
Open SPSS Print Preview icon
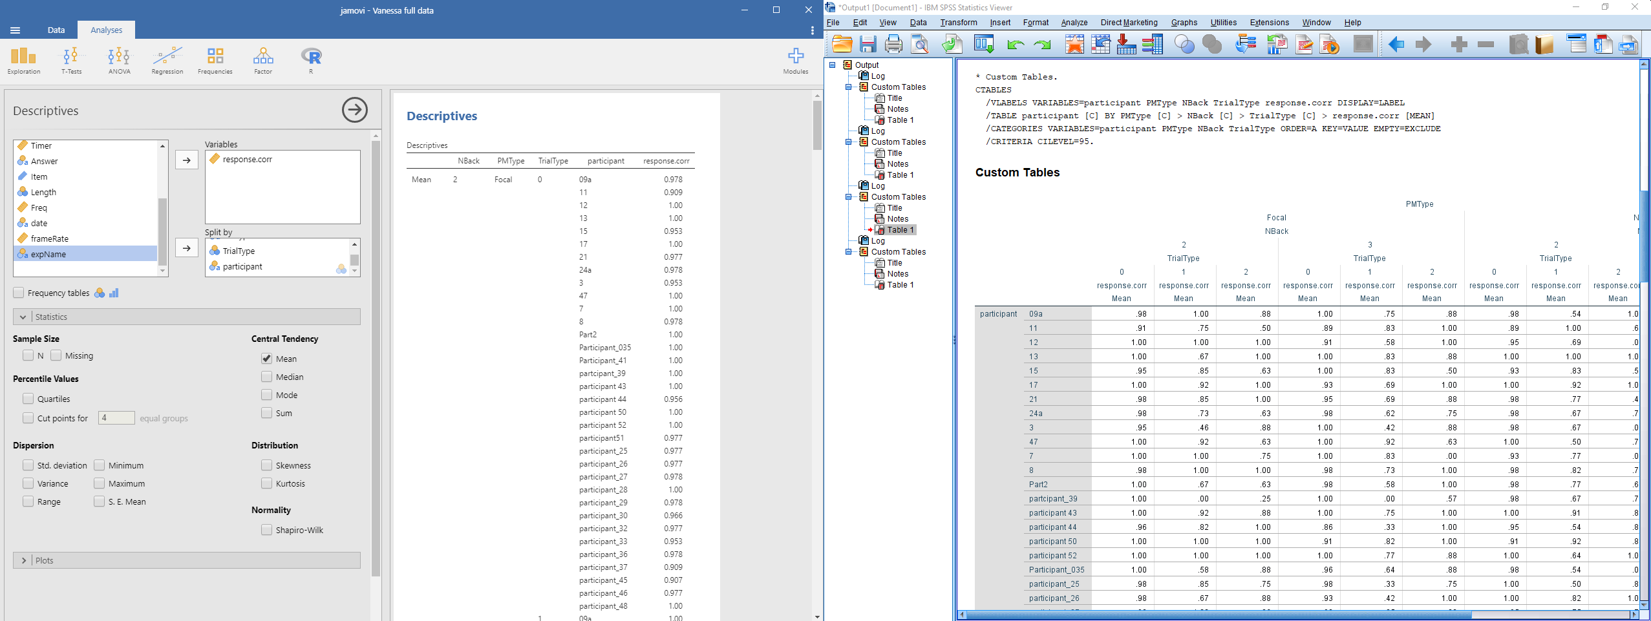919,44
